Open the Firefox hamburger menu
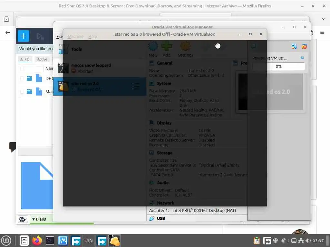The image size is (330, 247). 322,32
